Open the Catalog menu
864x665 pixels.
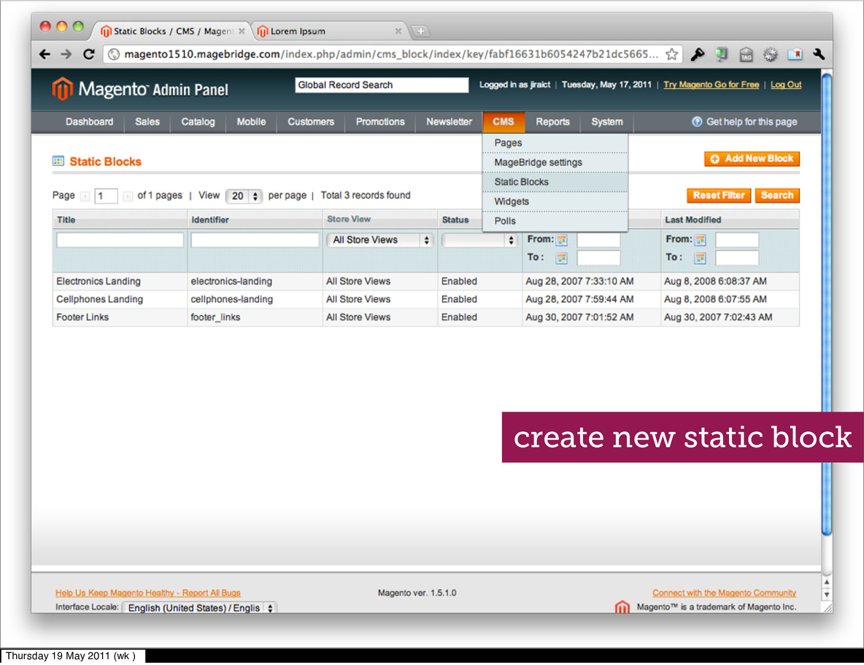[x=198, y=122]
